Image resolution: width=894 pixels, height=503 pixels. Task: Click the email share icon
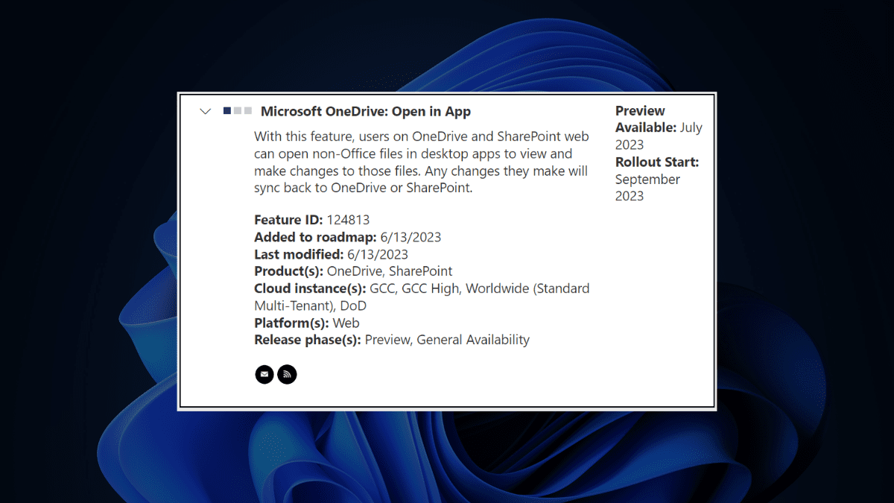(x=264, y=374)
